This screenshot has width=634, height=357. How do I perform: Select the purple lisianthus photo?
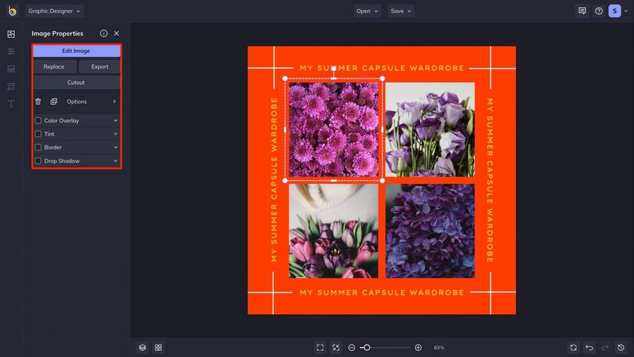430,130
